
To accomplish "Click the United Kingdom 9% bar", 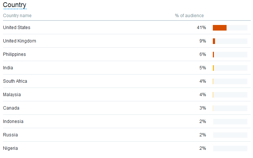I will click(230, 41).
